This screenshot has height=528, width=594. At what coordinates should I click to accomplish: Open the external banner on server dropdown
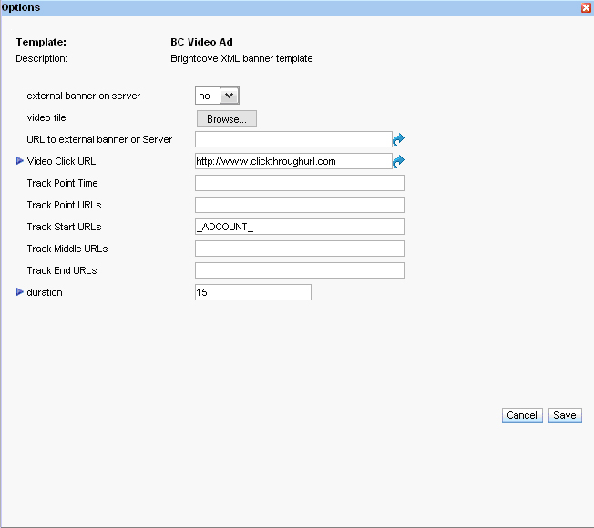pos(217,96)
